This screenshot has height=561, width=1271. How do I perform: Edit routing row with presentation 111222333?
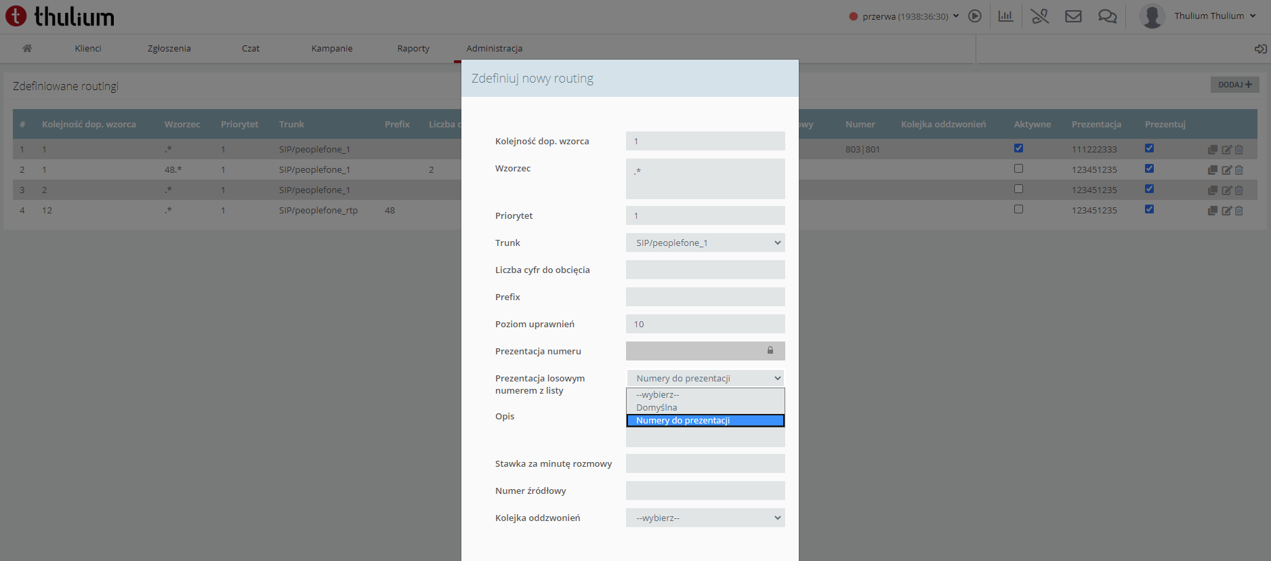click(1226, 150)
